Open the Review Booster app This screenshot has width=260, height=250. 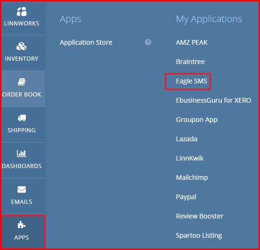(200, 216)
